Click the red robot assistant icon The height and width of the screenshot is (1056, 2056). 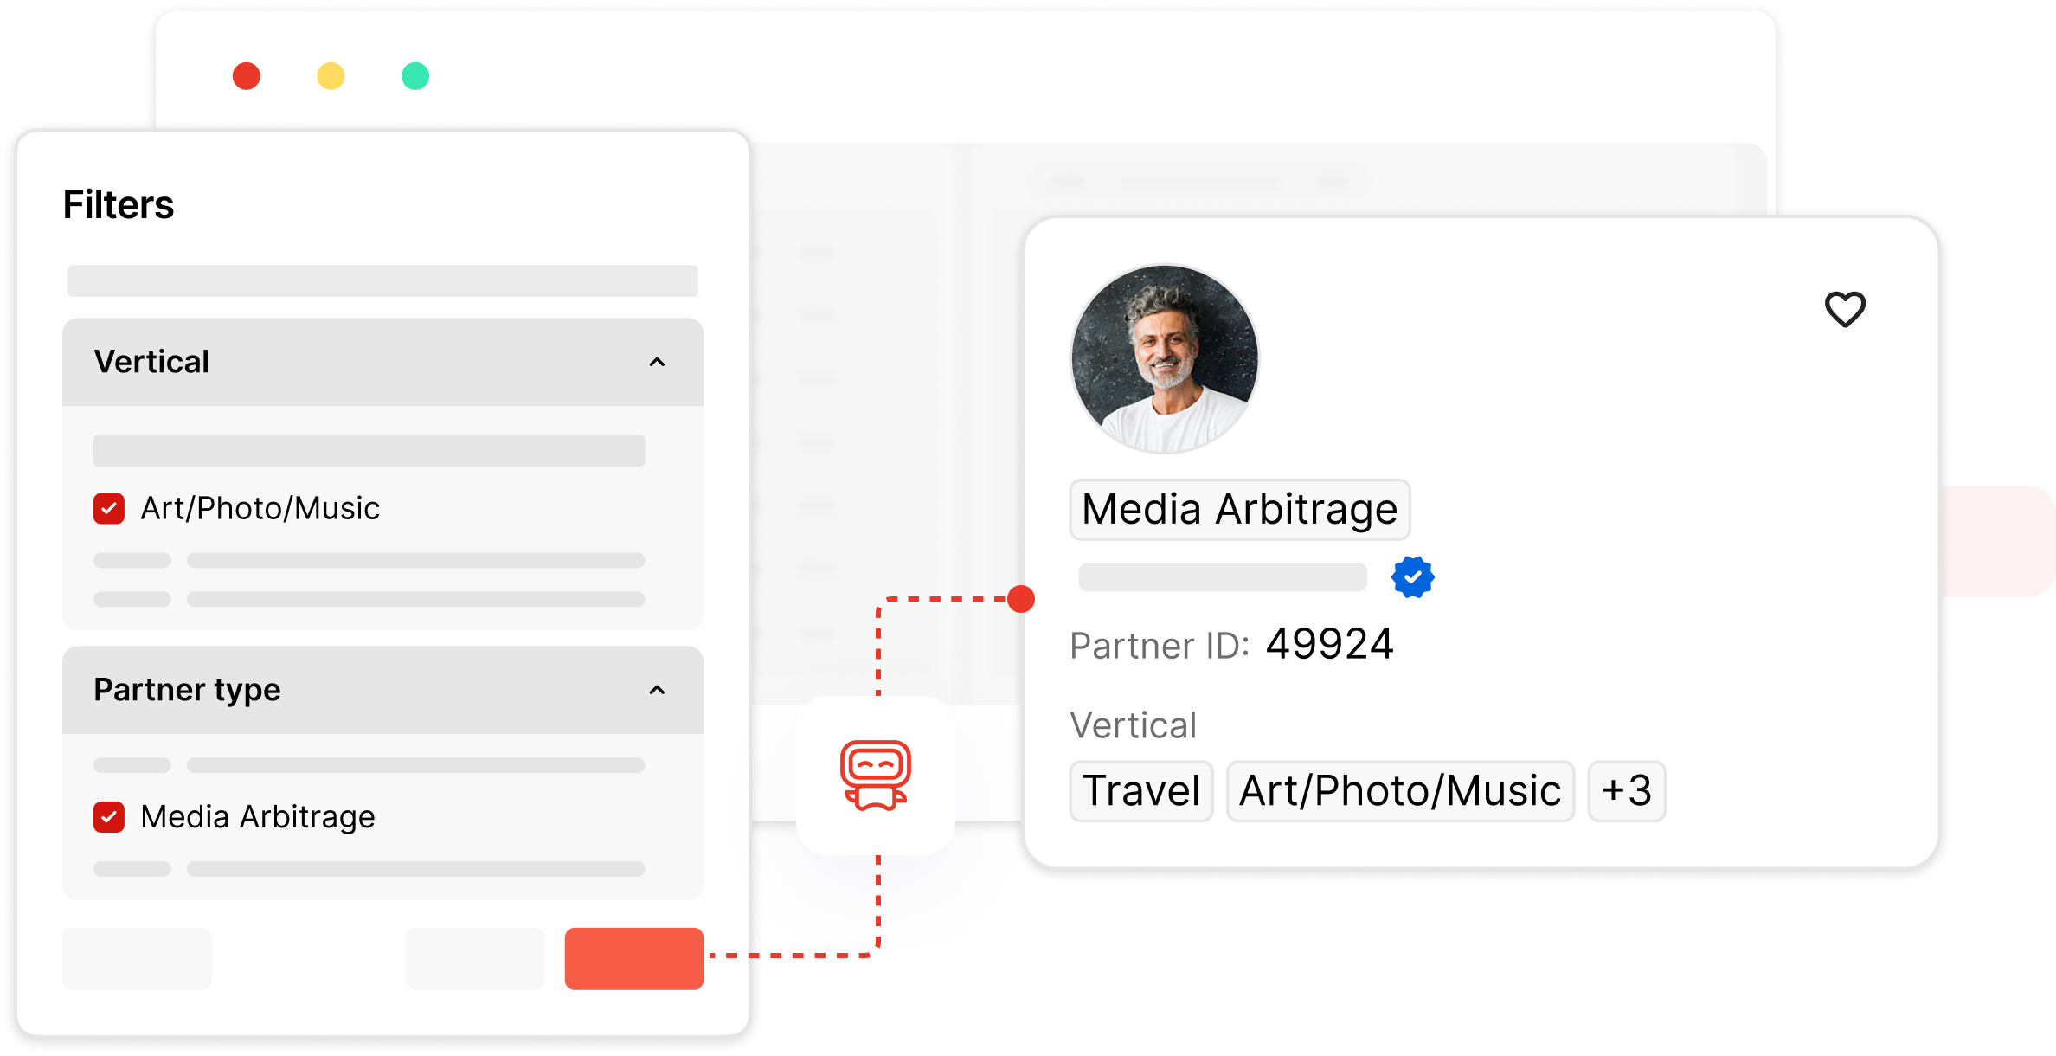click(875, 776)
